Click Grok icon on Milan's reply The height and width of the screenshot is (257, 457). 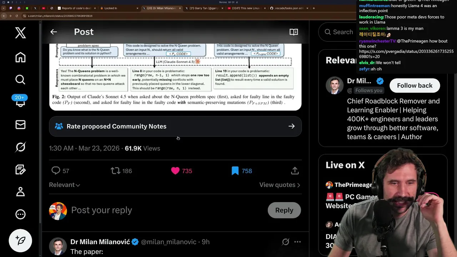click(x=286, y=242)
